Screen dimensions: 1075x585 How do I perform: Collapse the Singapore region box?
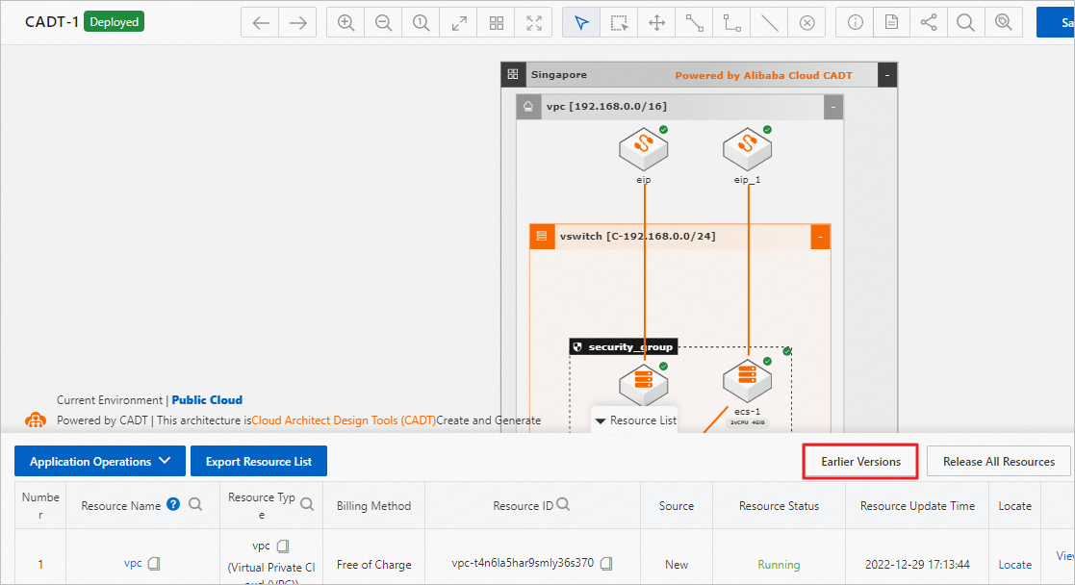click(887, 75)
